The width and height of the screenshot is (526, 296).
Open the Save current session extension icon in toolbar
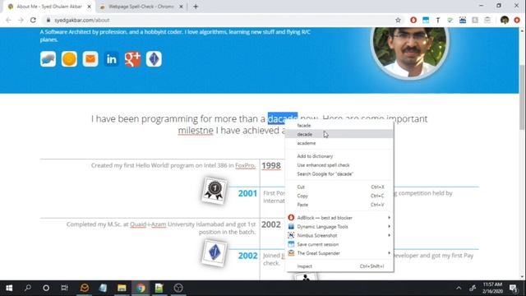(426, 20)
